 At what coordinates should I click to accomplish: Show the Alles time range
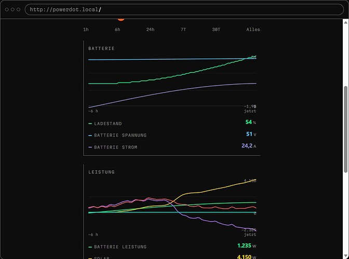[253, 30]
